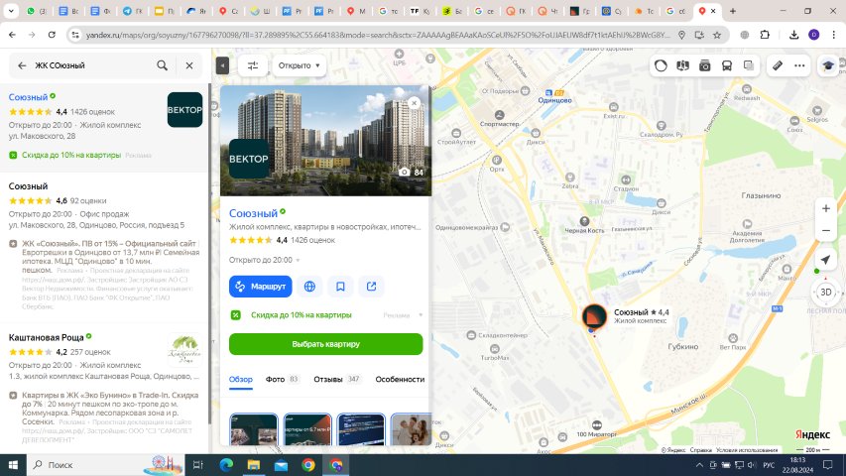The width and height of the screenshot is (846, 476).
Task: Open the Windows Start menu
Action: pyautogui.click(x=13, y=465)
